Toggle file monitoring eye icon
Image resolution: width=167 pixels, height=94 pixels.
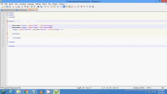click(78, 7)
